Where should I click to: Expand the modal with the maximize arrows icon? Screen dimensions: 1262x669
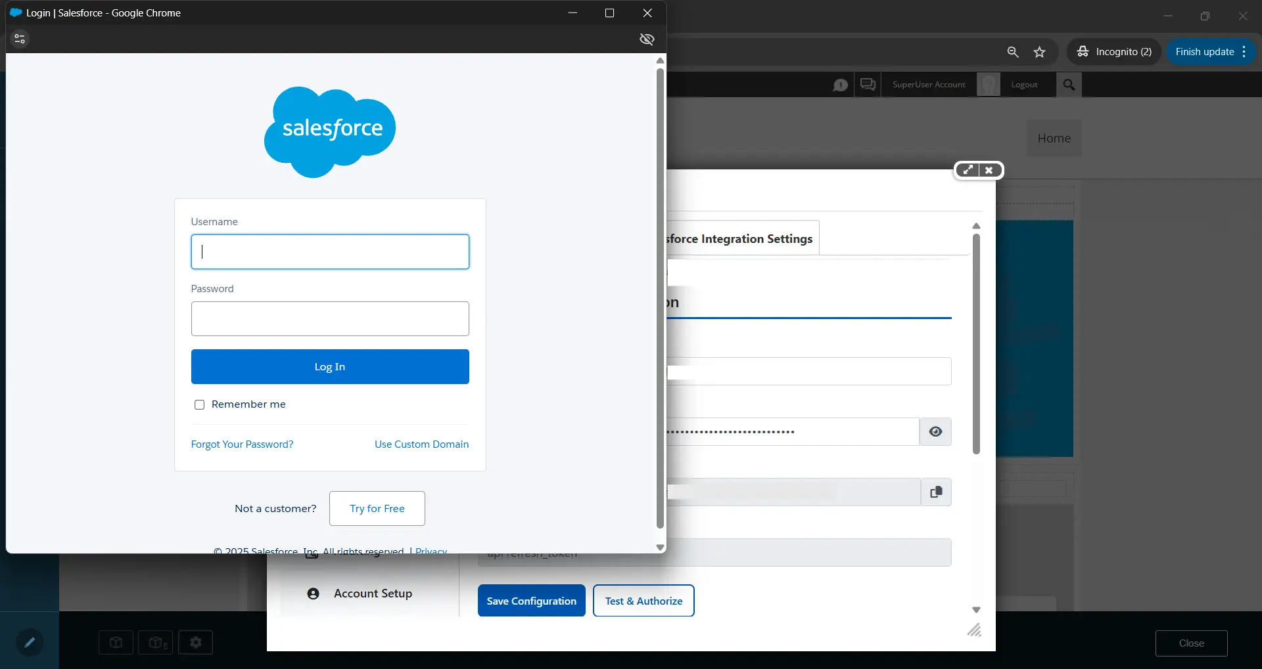click(968, 170)
